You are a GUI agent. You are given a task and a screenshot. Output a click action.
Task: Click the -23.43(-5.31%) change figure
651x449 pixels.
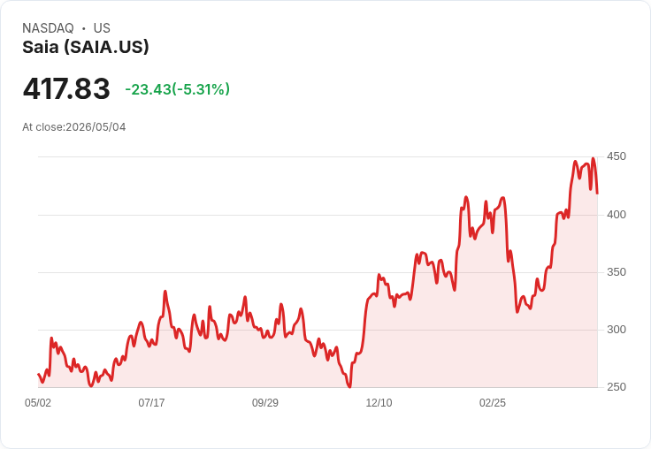177,89
